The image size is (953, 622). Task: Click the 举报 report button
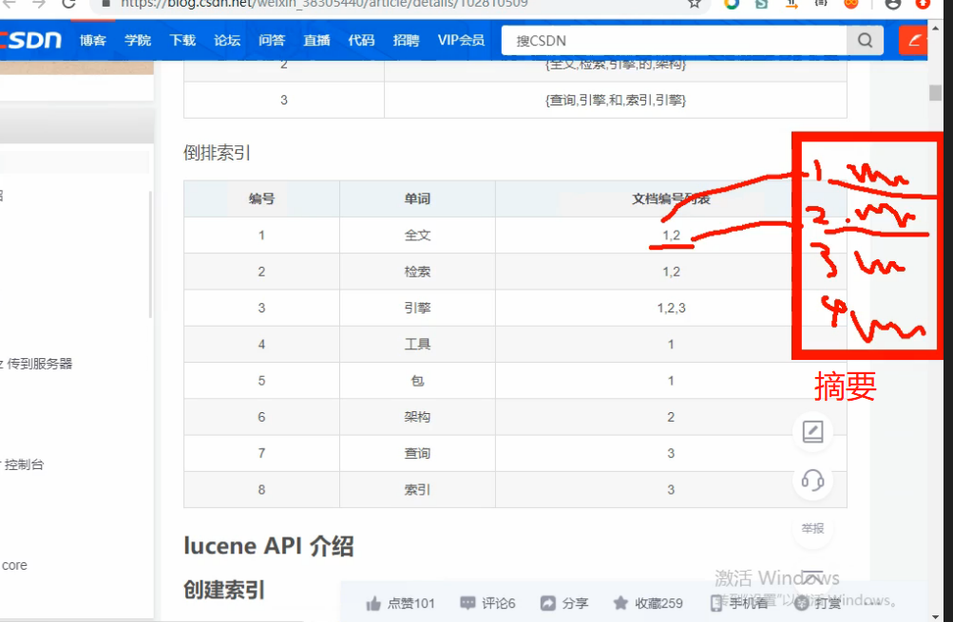click(x=812, y=528)
